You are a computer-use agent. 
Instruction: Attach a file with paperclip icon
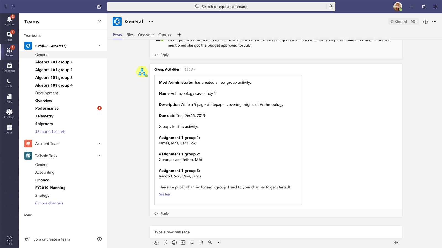tap(165, 242)
